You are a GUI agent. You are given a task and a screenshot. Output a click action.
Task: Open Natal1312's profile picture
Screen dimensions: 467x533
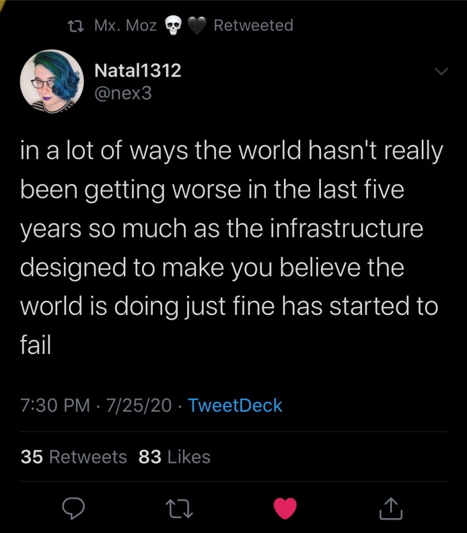[52, 81]
